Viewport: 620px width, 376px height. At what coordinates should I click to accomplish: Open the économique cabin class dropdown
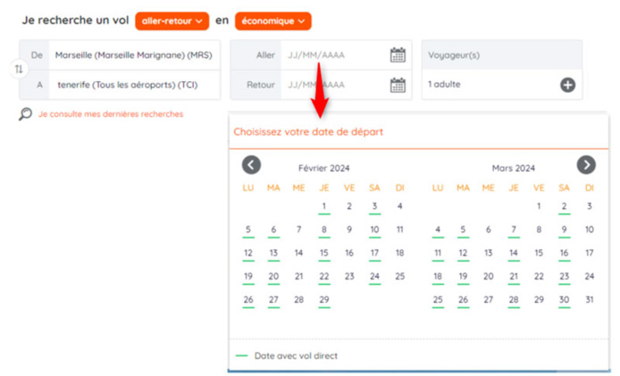coord(272,20)
